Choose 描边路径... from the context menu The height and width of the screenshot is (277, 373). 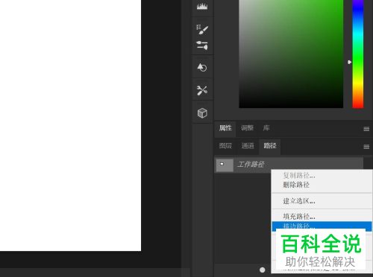(x=322, y=226)
